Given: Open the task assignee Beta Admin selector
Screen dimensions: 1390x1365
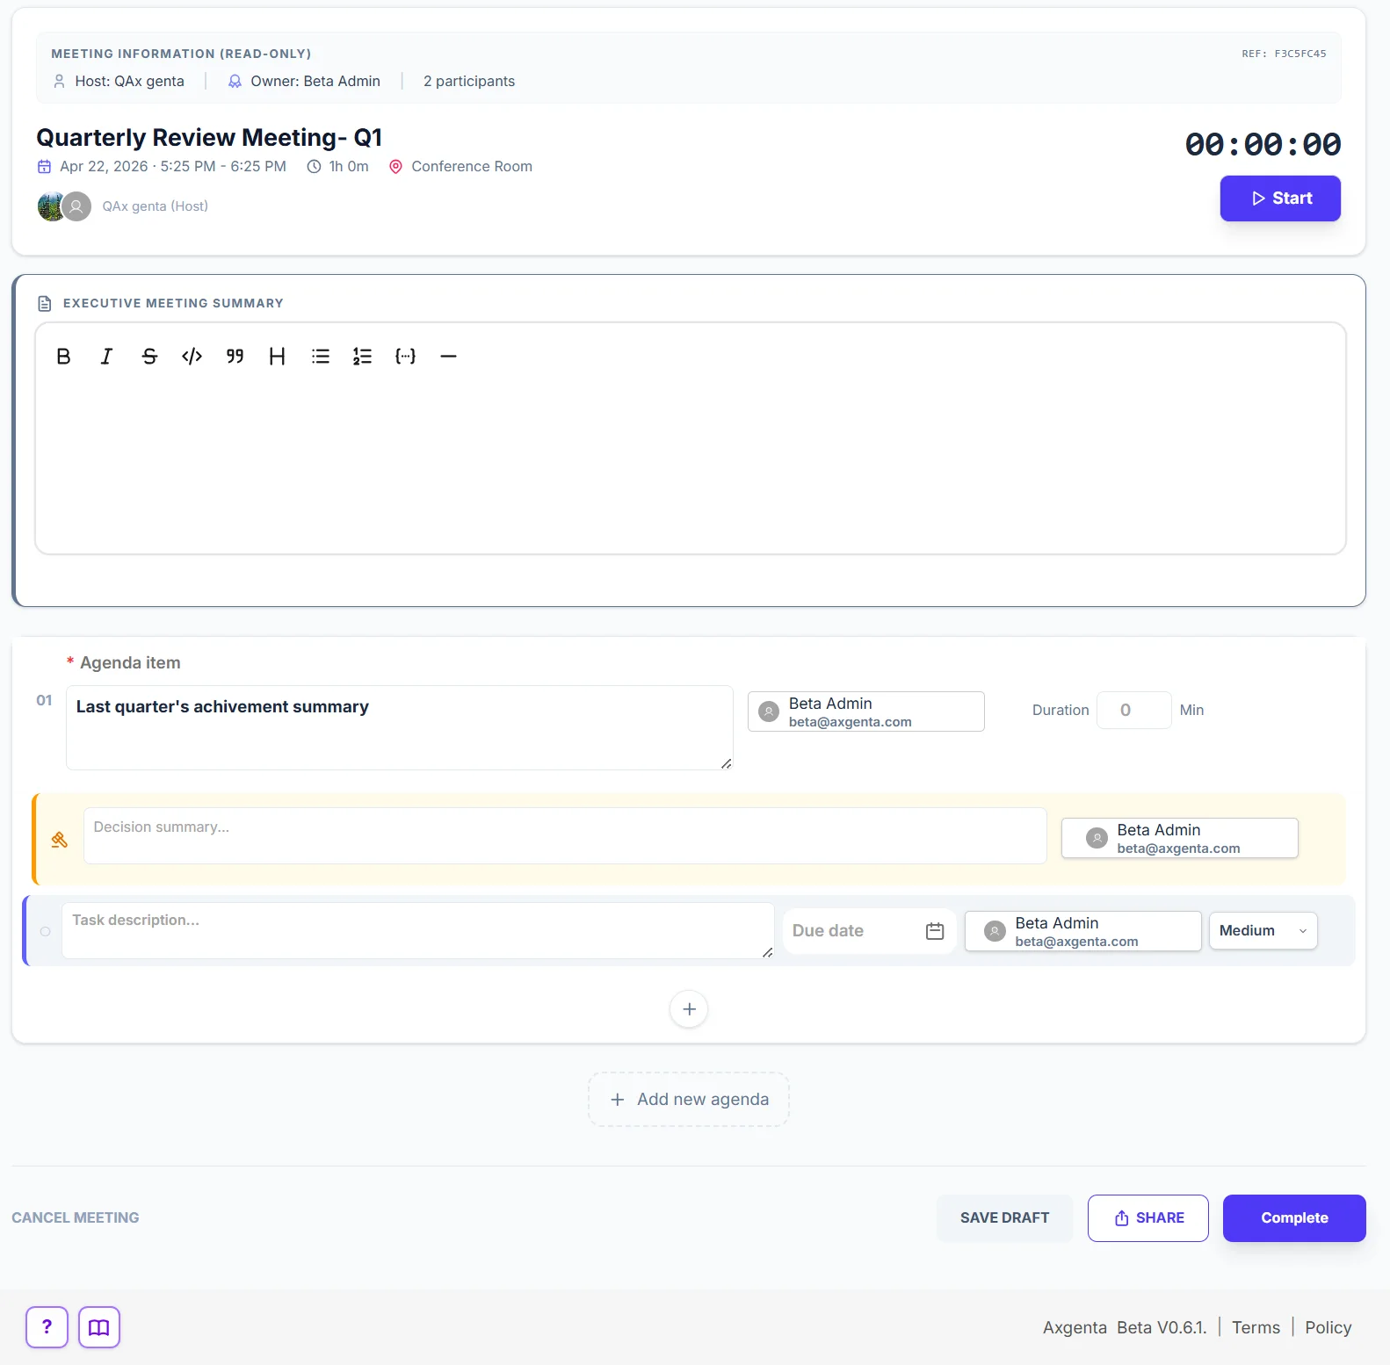Looking at the screenshot, I should [1082, 931].
